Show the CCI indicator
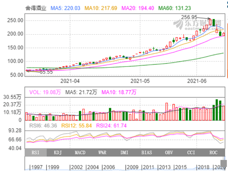 coord(191,152)
